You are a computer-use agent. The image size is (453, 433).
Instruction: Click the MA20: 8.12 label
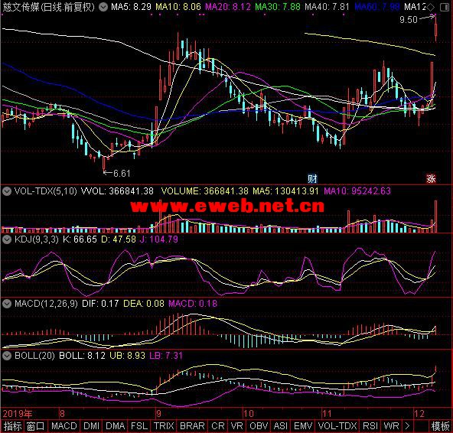click(228, 7)
